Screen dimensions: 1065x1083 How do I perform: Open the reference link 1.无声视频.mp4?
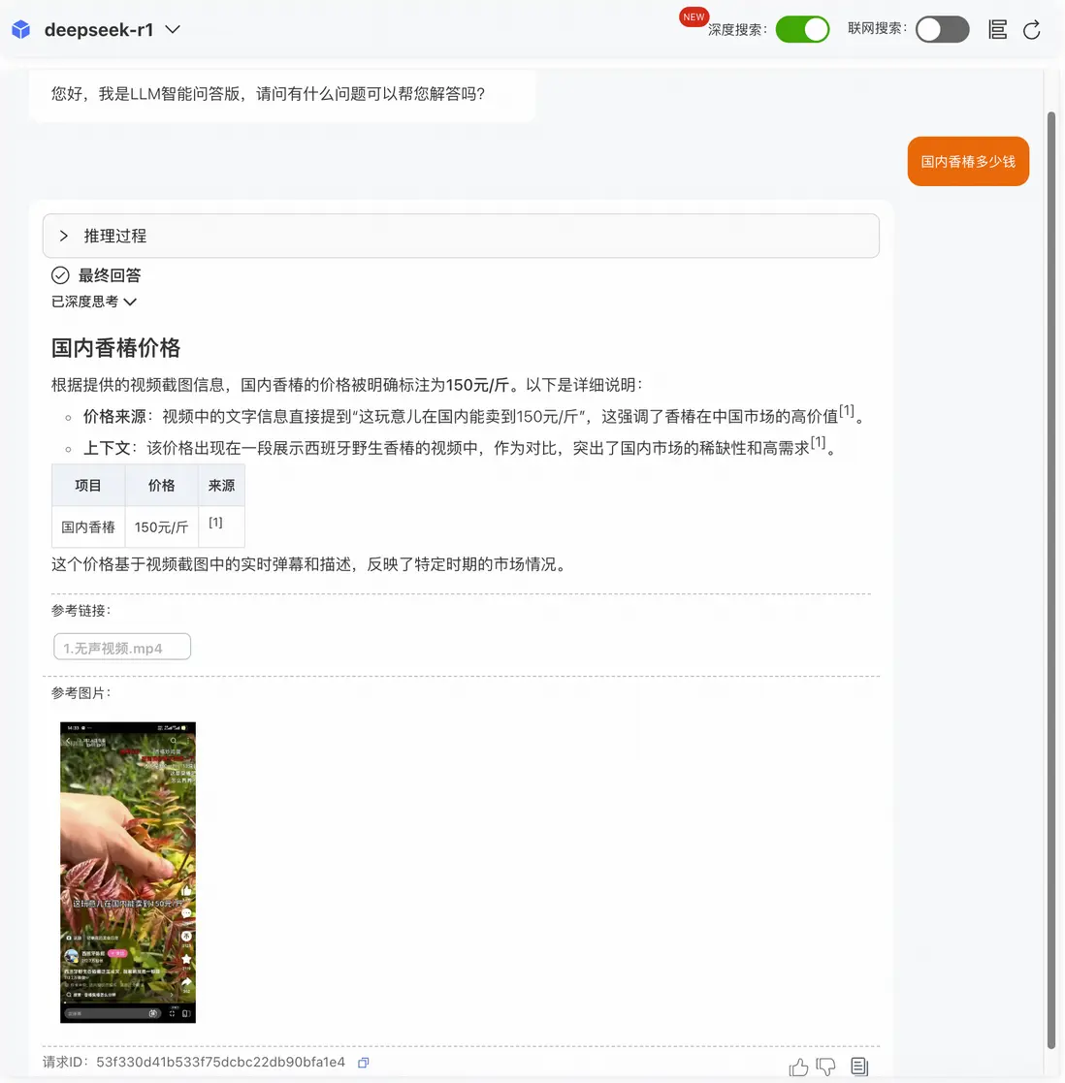click(122, 647)
